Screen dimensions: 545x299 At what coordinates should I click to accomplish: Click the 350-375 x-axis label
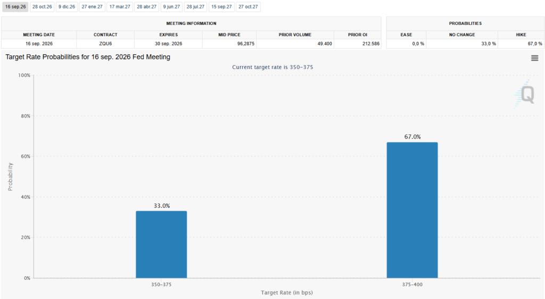[x=161, y=285]
